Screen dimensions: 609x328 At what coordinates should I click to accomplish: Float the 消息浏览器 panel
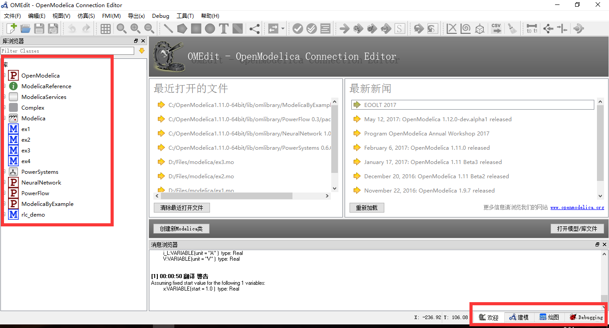tap(597, 245)
